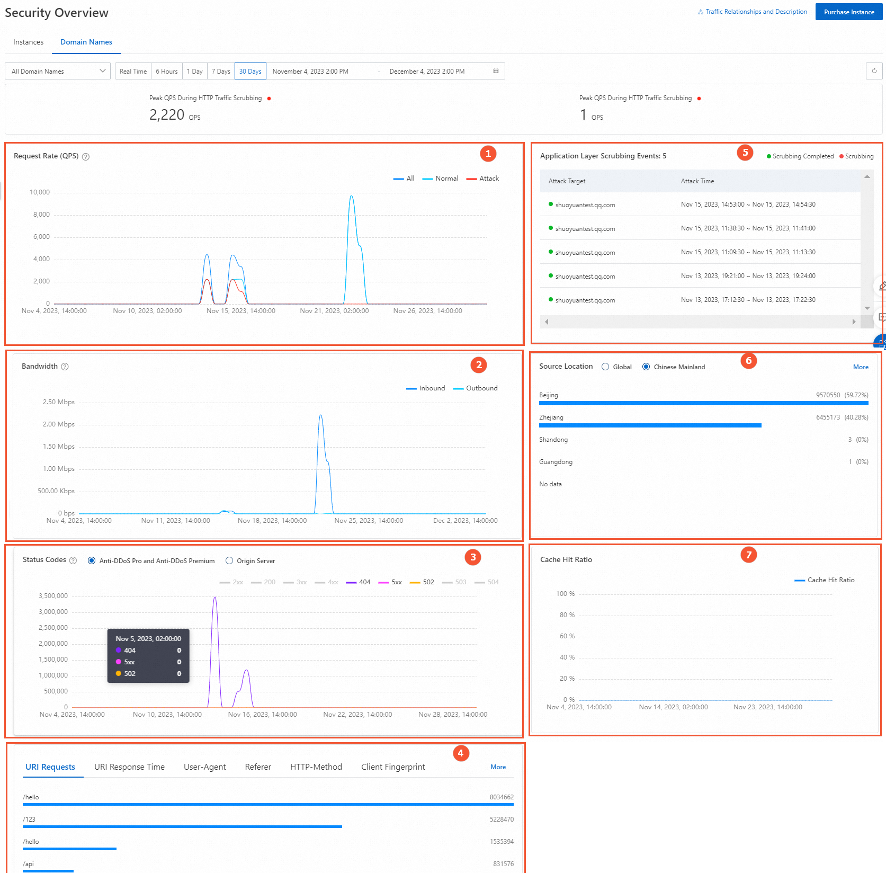Click the events table horizontal scrollbar

pos(700,322)
